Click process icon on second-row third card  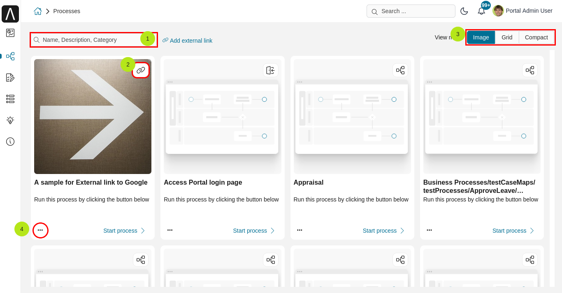400,260
